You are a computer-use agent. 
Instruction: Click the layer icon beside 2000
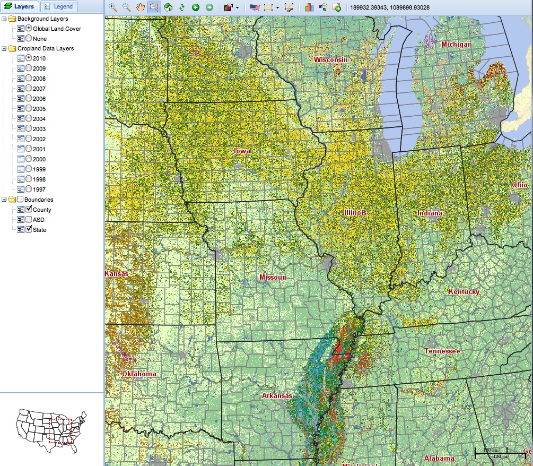click(x=20, y=159)
